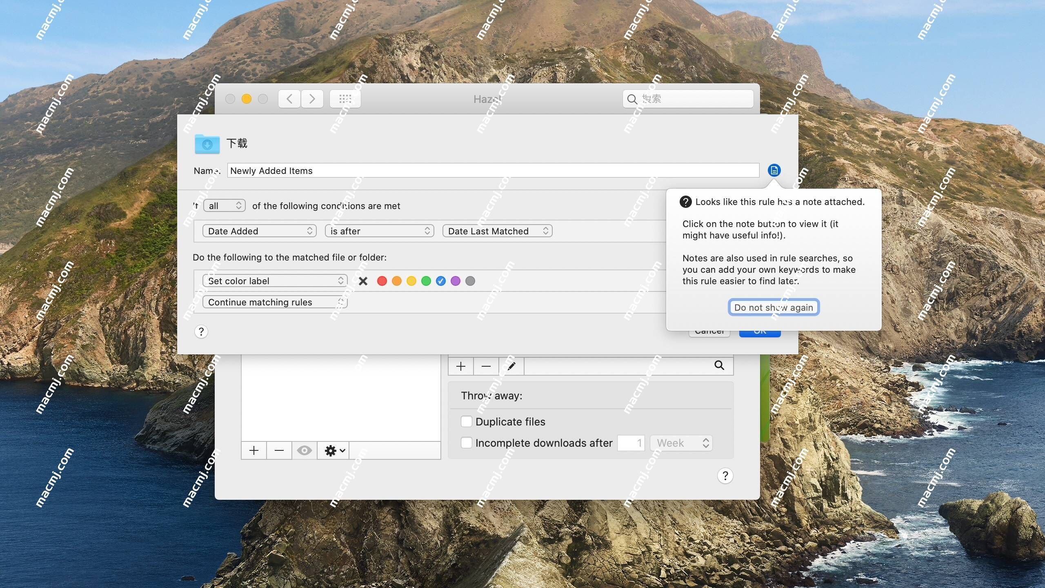Click the rule Name input field

493,170
